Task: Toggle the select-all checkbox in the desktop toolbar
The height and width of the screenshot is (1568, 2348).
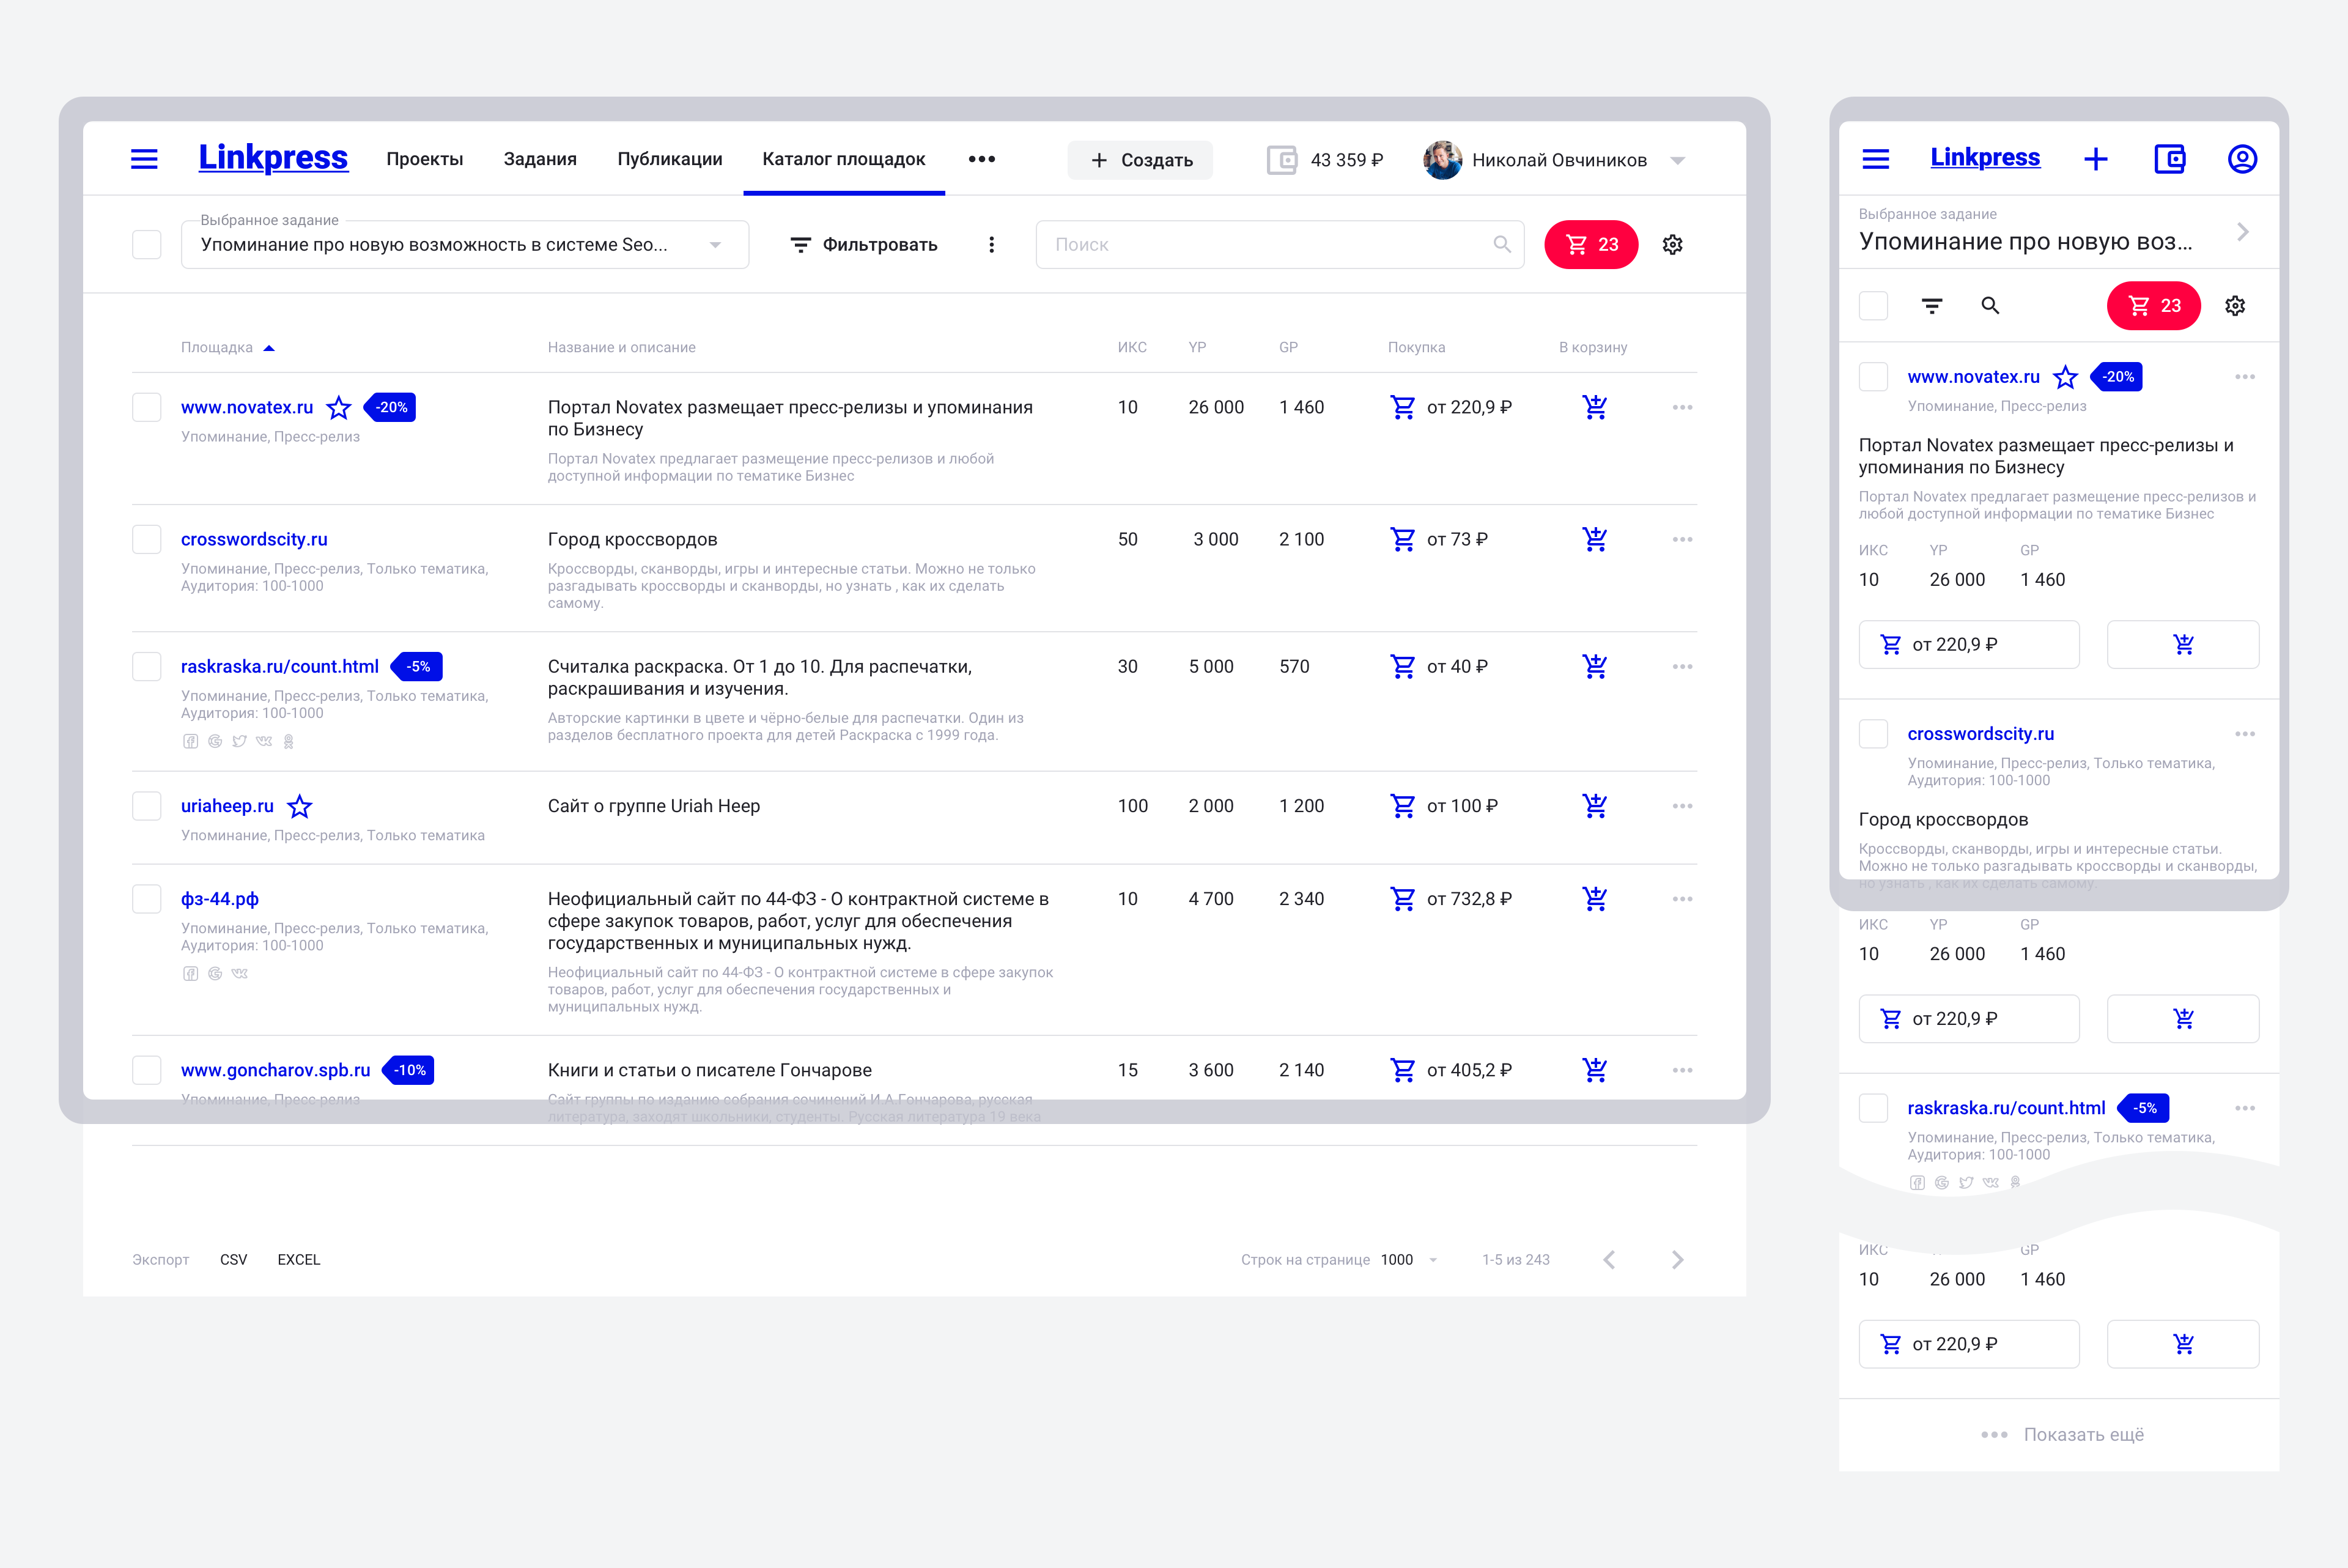Action: 147,245
